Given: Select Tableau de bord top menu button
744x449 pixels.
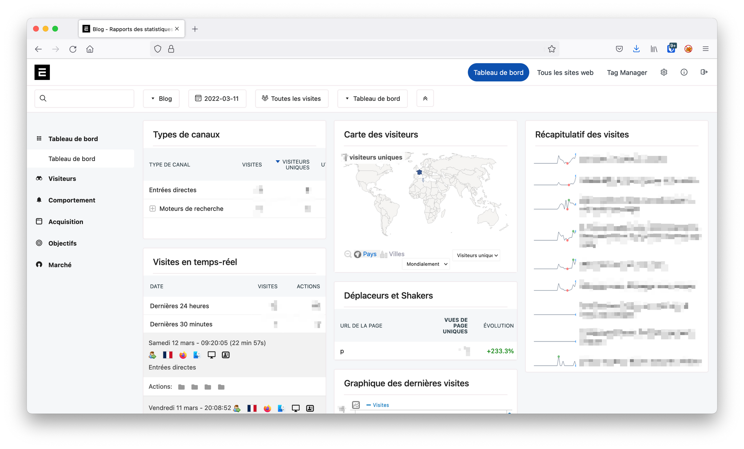Looking at the screenshot, I should 498,73.
